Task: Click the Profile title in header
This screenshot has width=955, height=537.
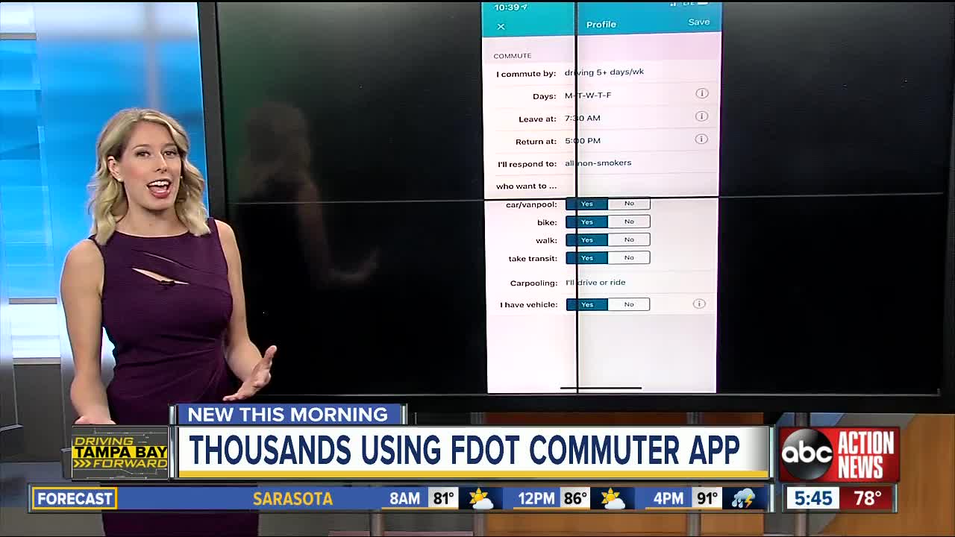Action: 601,25
